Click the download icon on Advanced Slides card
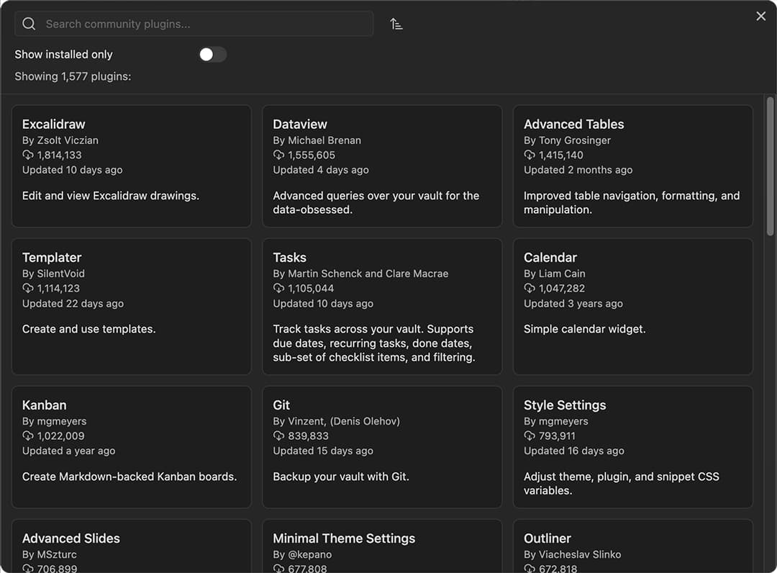 click(28, 569)
